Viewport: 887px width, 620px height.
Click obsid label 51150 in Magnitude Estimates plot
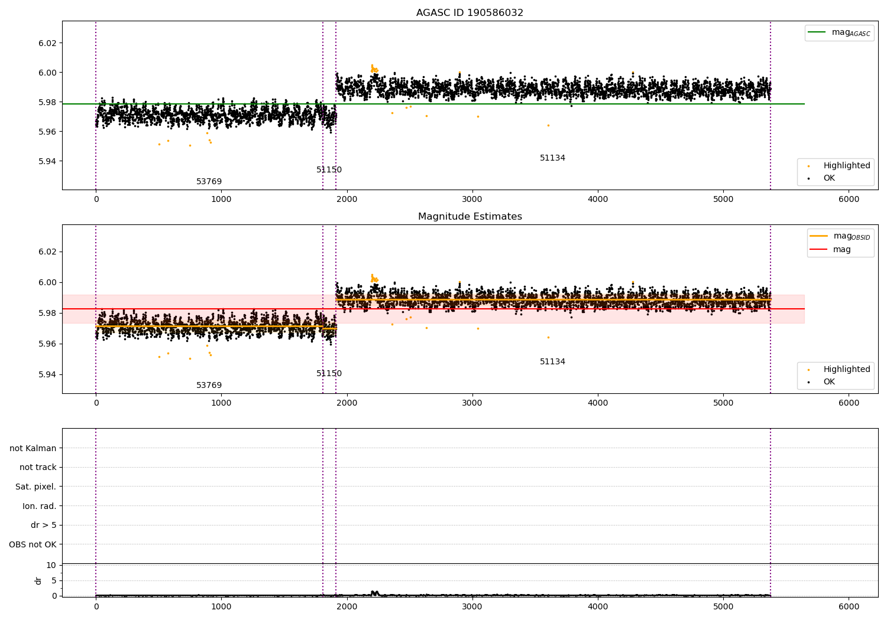329,374
